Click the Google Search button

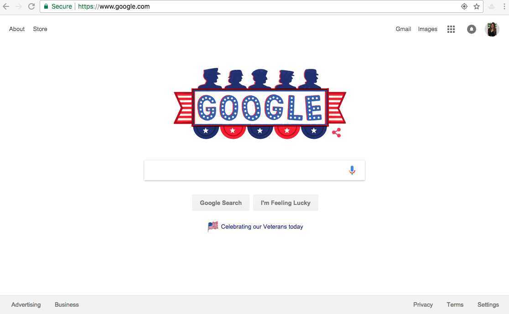221,203
